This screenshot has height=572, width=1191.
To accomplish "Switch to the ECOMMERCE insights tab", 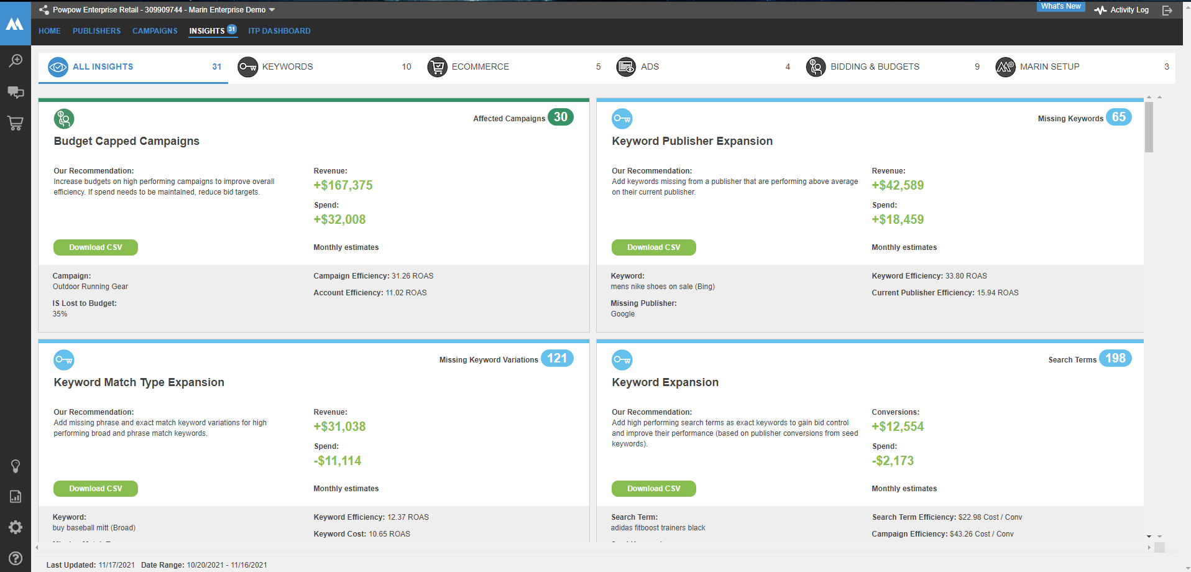I will click(x=482, y=67).
